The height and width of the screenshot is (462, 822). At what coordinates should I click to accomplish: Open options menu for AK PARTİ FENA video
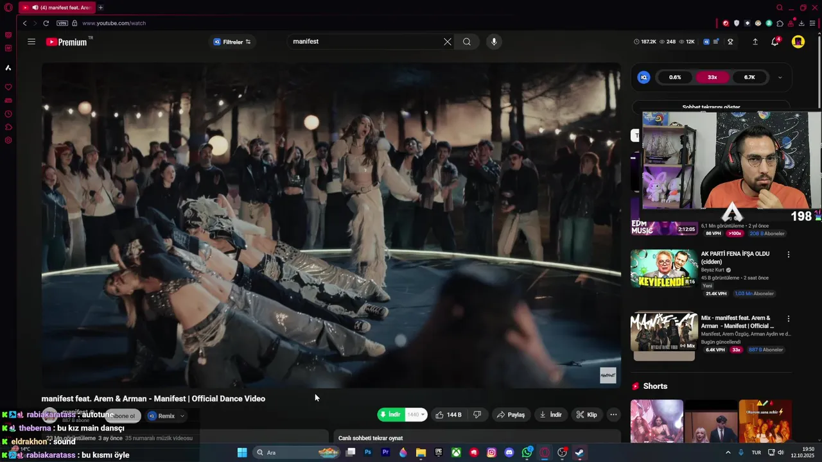[x=789, y=255]
